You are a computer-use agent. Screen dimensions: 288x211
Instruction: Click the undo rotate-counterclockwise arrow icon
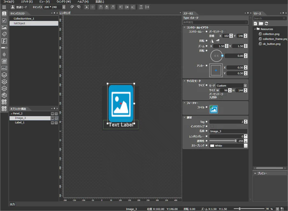tap(78, 7)
